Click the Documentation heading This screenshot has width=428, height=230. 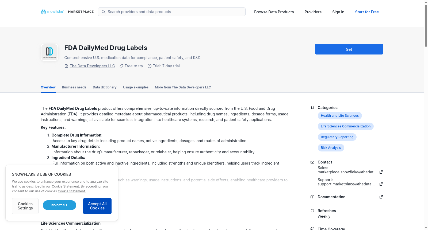pyautogui.click(x=331, y=197)
